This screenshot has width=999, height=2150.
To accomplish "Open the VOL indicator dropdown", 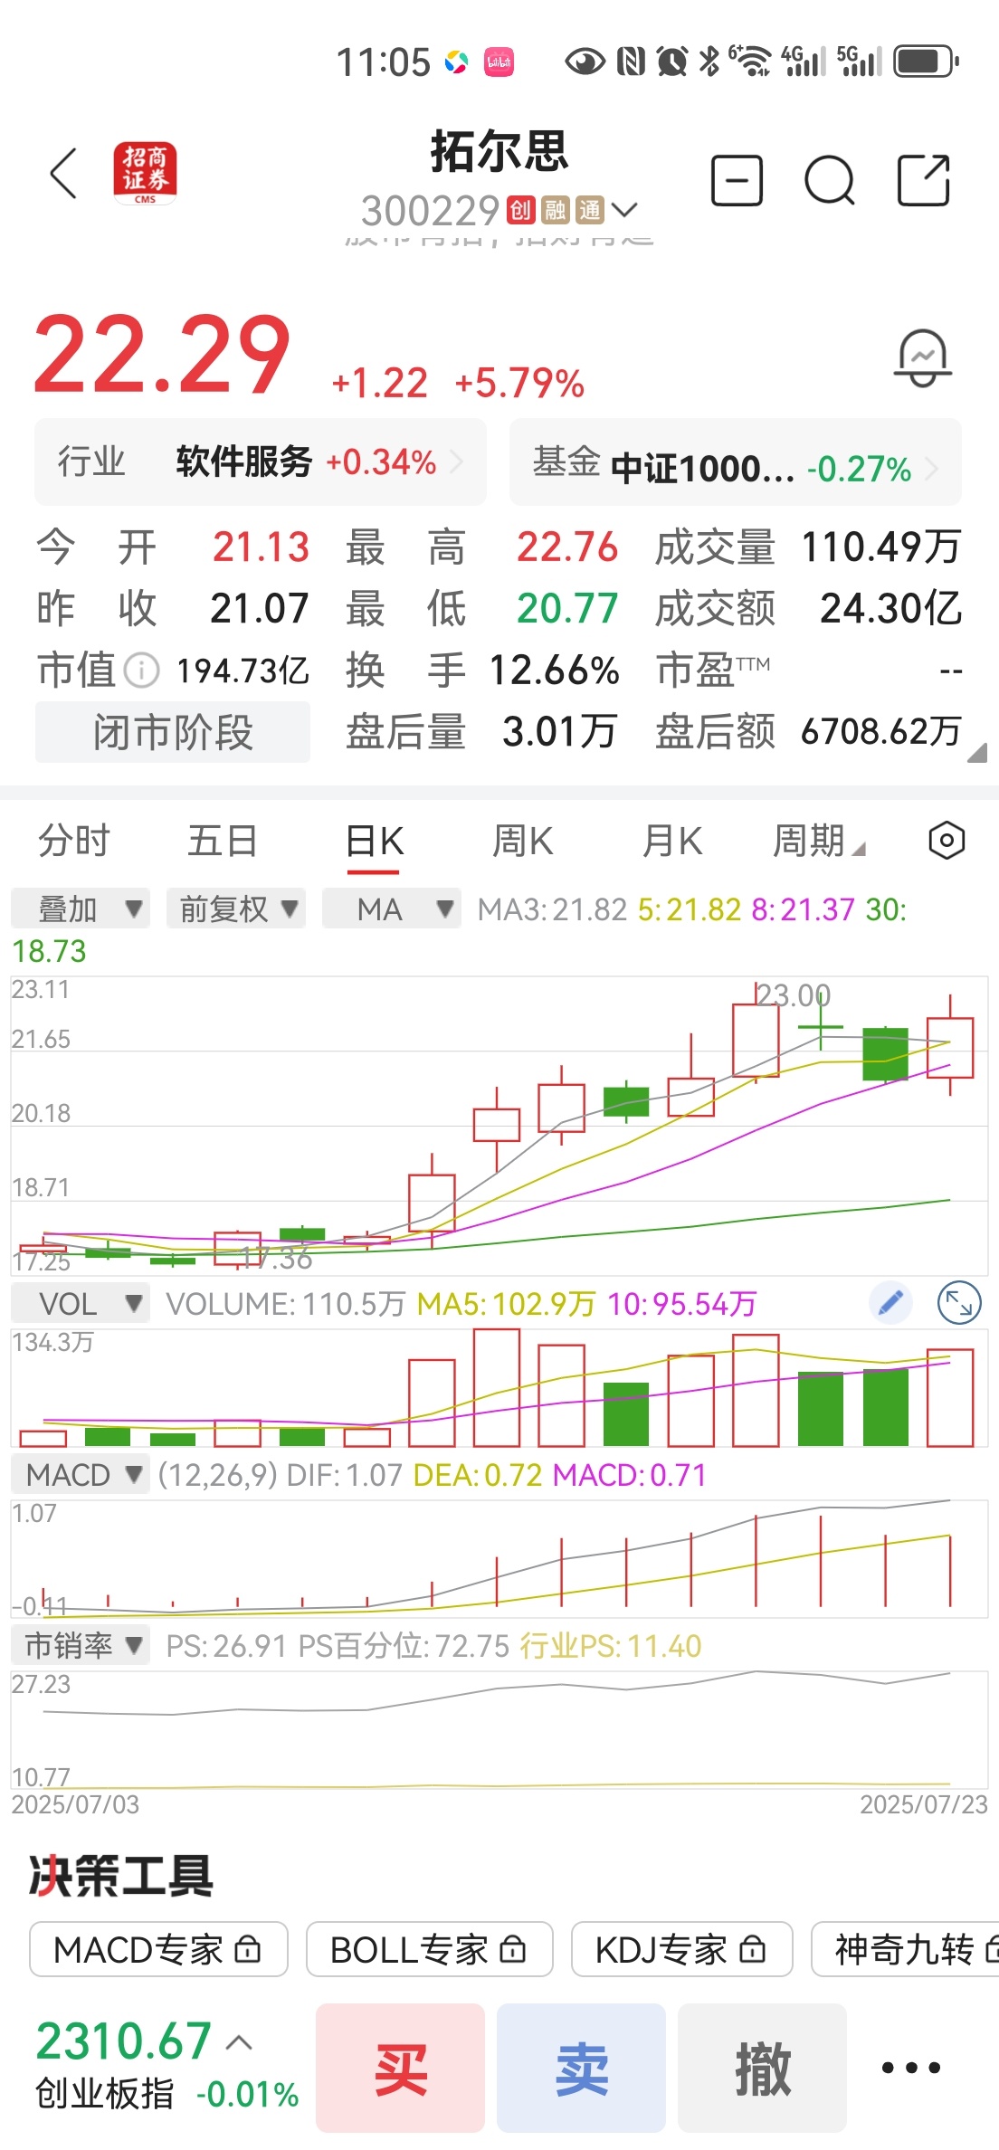I will pos(81,1304).
